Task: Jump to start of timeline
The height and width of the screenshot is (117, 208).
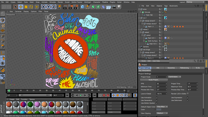Action: pyautogui.click(x=67, y=95)
